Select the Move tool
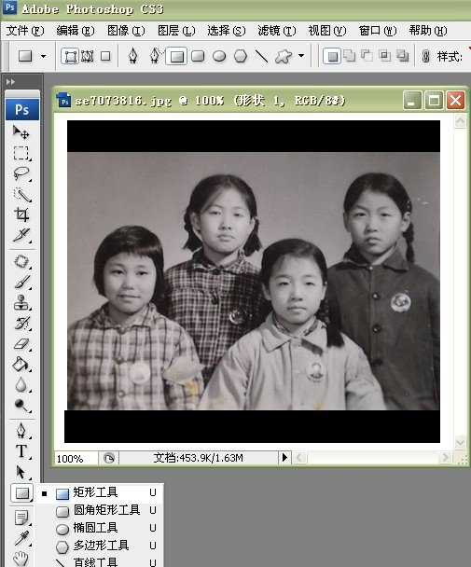 point(21,132)
